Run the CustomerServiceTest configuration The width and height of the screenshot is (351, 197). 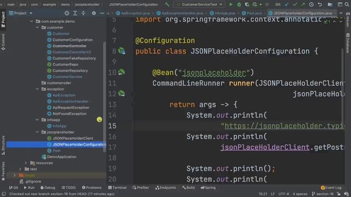(x=231, y=4)
